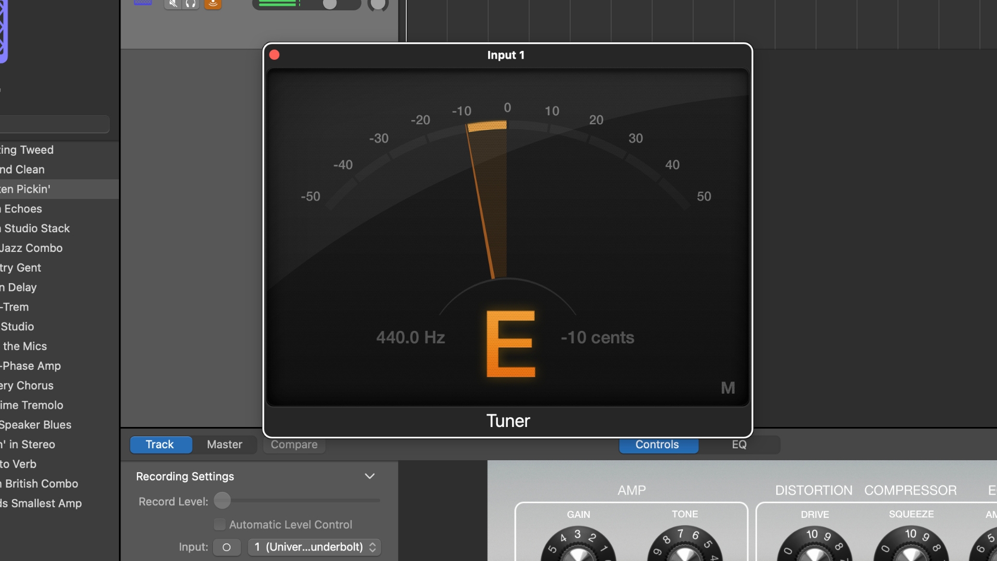
Task: Click the 440.0 Hz reference pitch
Action: (411, 338)
